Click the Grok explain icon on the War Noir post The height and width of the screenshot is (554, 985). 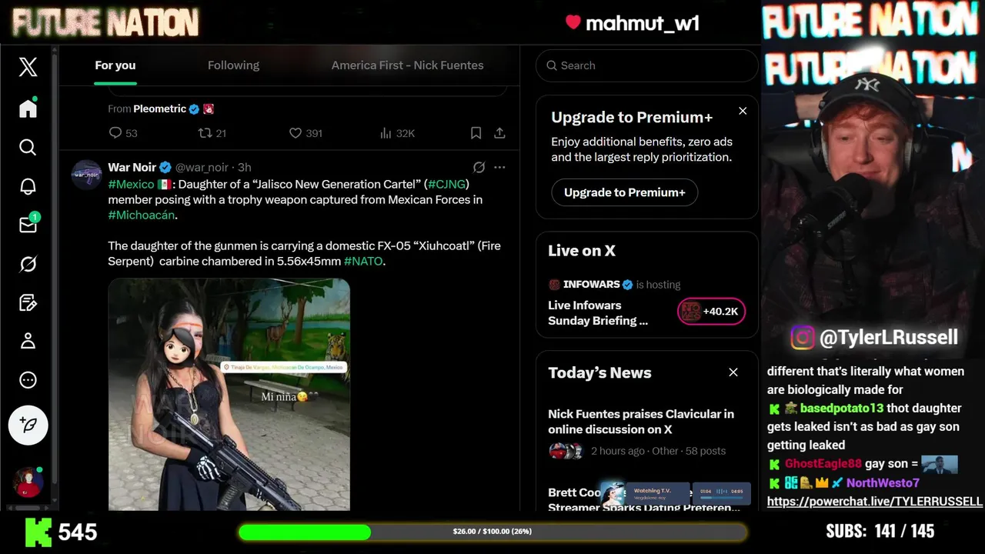click(479, 167)
